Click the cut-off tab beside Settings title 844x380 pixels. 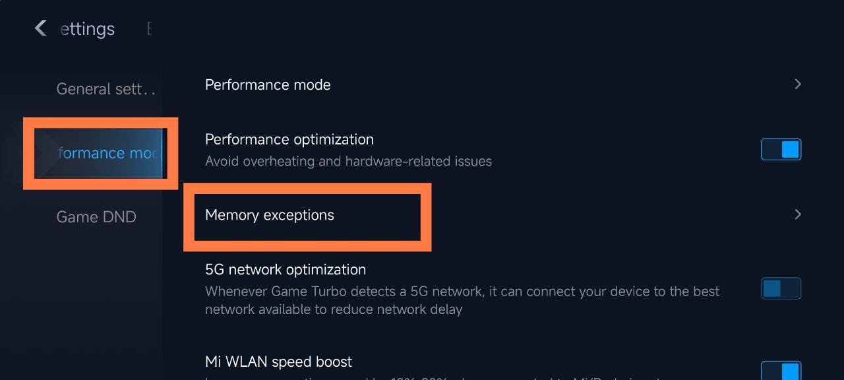coord(149,29)
